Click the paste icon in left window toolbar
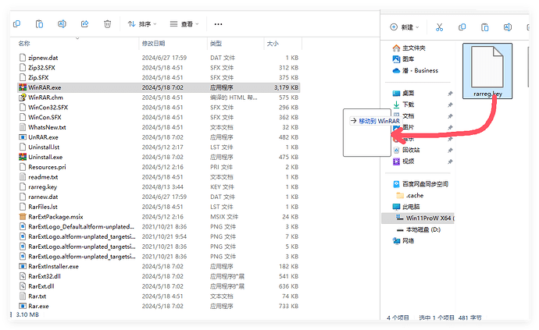Viewport: 539px width, 330px height. [x=39, y=23]
